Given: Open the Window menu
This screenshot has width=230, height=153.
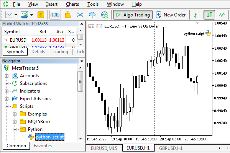Looking at the screenshot, I should pyautogui.click(x=115, y=4).
